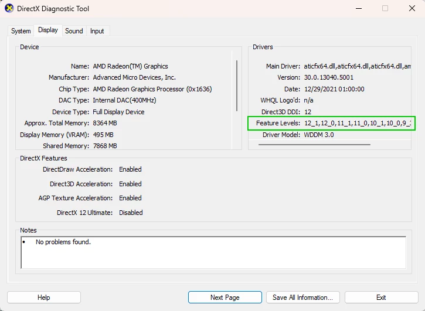
Task: Click the 'Display Memory (VRAM):' label
Action: [x=55, y=135]
